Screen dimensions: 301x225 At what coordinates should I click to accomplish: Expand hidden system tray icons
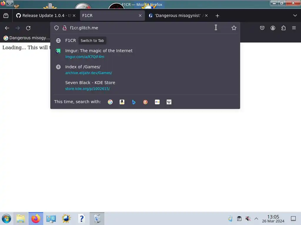256,219
